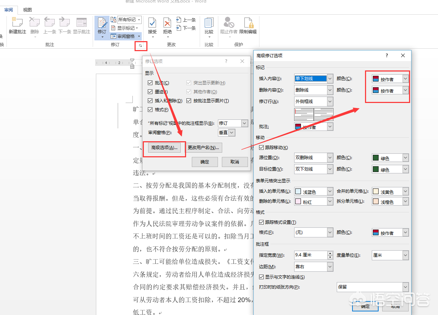Open the 修订 group dialog launcher

pos(141,45)
